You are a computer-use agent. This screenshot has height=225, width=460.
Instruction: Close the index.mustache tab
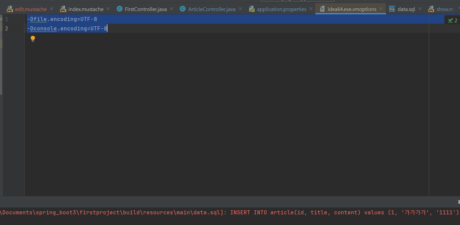point(108,9)
